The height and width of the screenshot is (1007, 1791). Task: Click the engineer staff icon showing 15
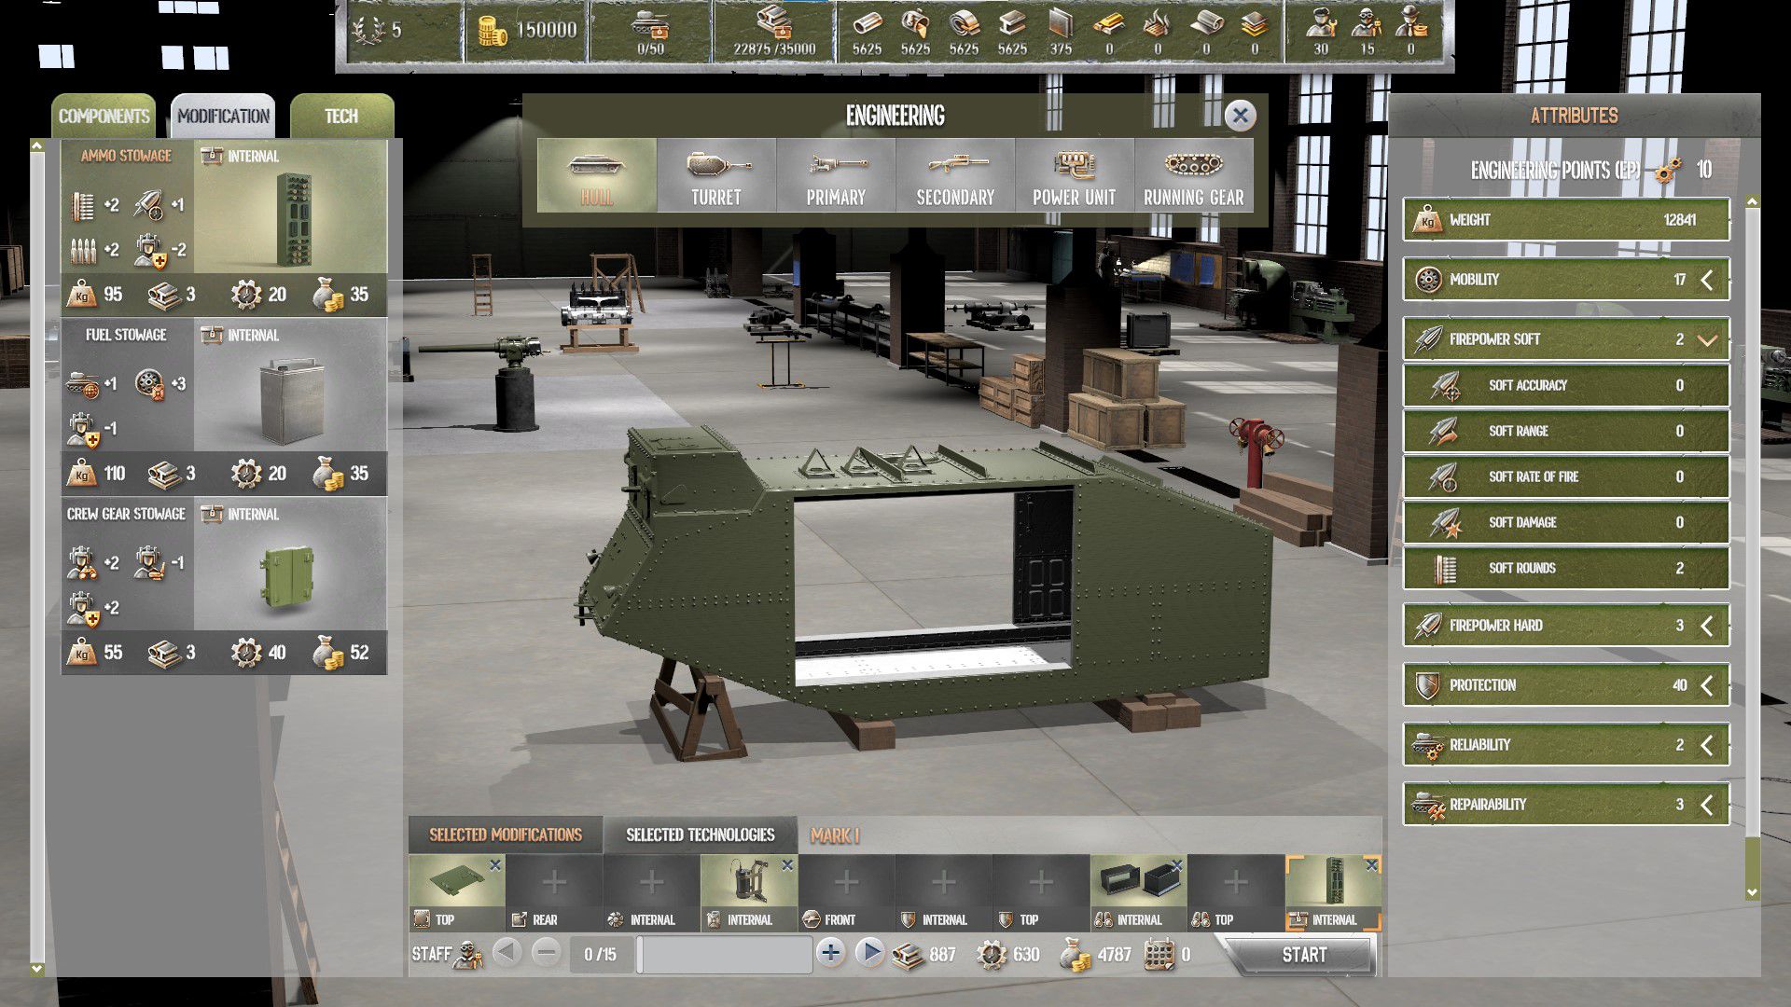tap(1367, 23)
